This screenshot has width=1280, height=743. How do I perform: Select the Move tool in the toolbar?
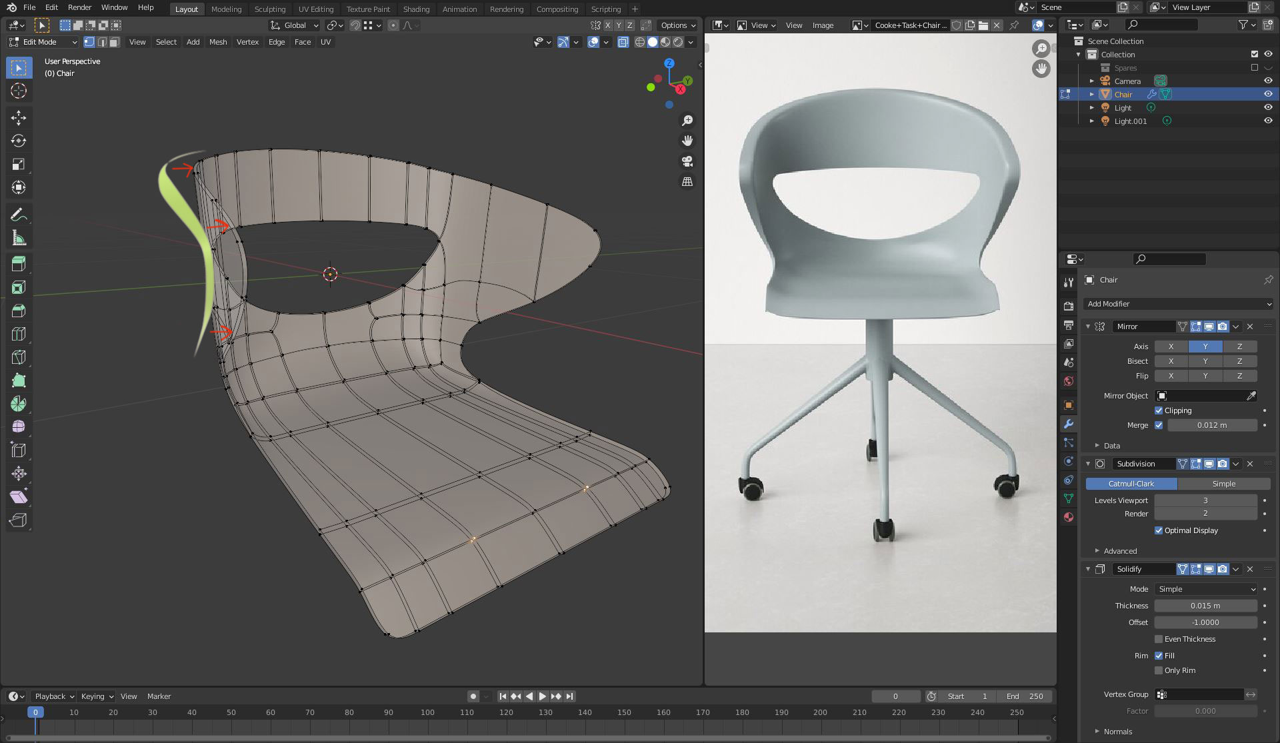(19, 118)
